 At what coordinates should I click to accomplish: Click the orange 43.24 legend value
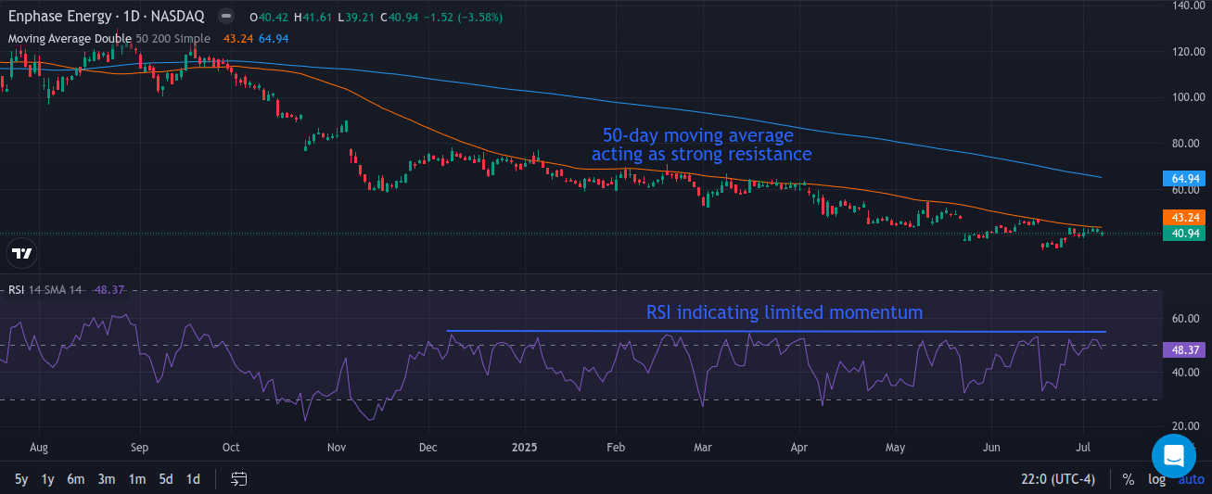237,38
